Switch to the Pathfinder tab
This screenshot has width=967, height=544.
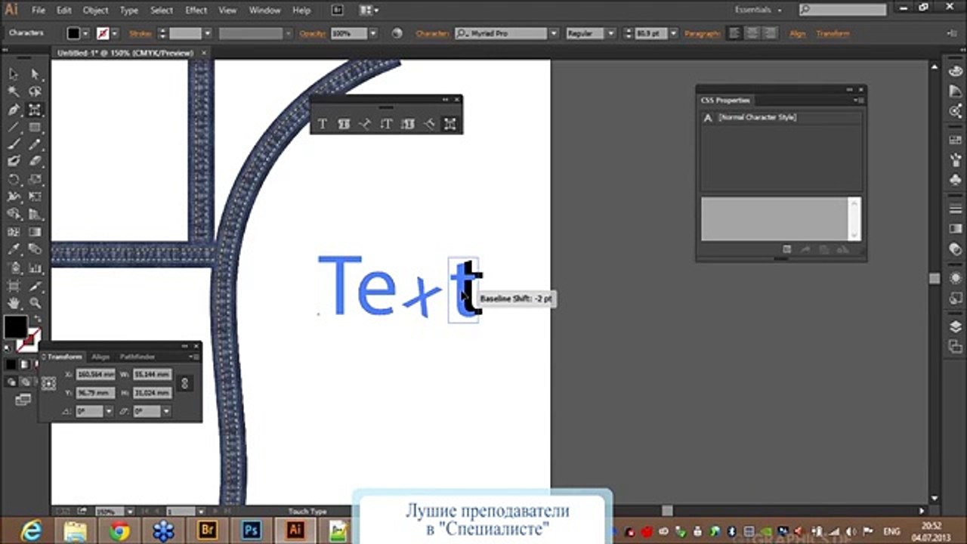137,357
